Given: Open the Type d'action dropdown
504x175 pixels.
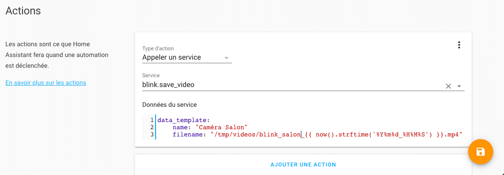Looking at the screenshot, I should pos(187,57).
